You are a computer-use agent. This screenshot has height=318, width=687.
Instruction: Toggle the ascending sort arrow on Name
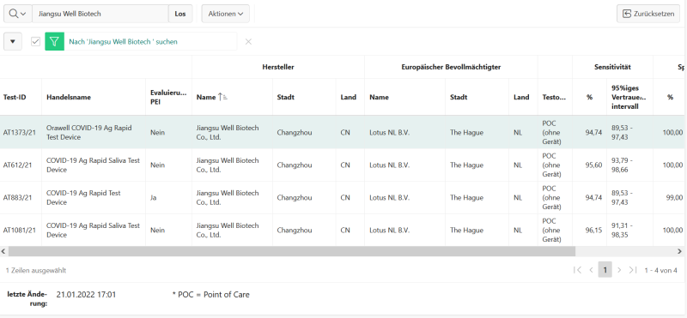(x=223, y=97)
